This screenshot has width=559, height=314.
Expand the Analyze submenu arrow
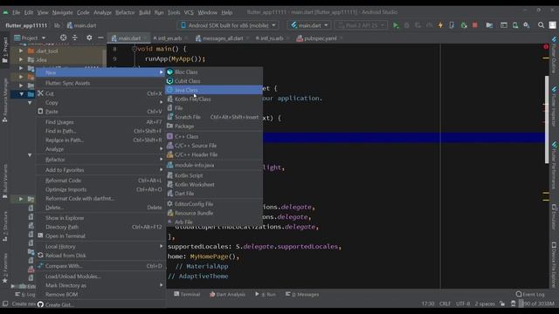(161, 149)
